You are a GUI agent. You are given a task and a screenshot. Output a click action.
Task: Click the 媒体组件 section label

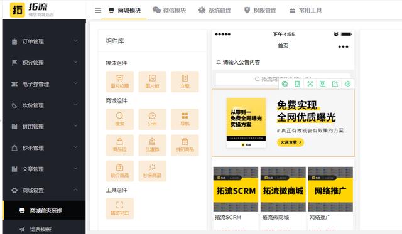[116, 63]
